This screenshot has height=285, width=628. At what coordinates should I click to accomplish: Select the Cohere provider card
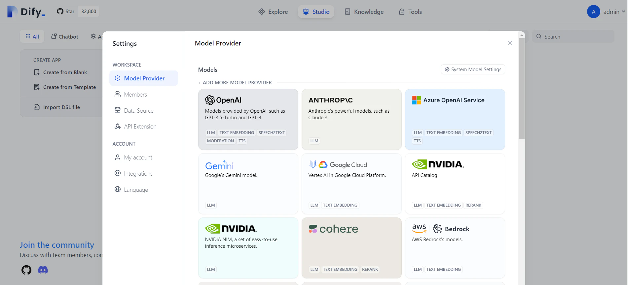click(351, 248)
